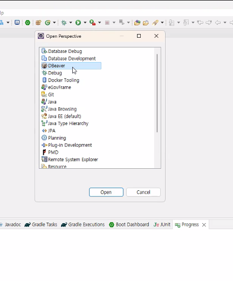Screen dimensions: 233x282
Task: Click the Run with red badge icon
Action: (92, 23)
